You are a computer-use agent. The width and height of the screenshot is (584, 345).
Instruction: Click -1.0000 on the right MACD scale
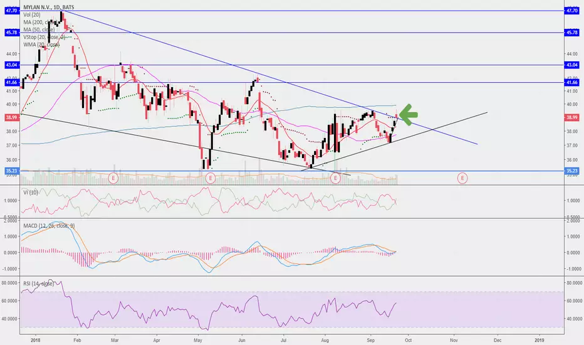click(x=573, y=269)
